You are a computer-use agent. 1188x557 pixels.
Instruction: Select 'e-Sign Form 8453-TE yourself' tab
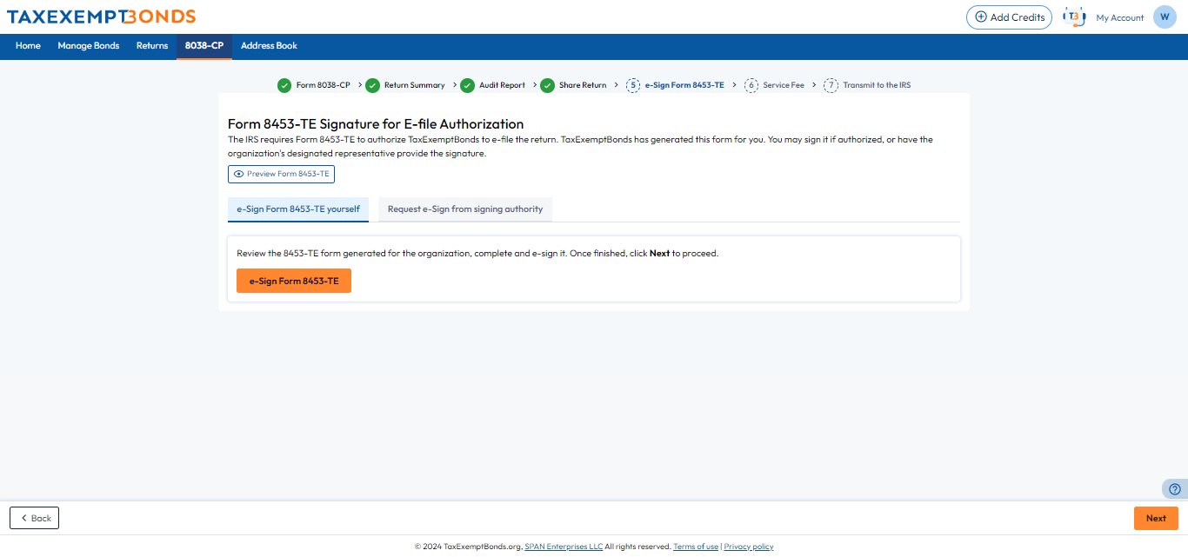pos(298,209)
